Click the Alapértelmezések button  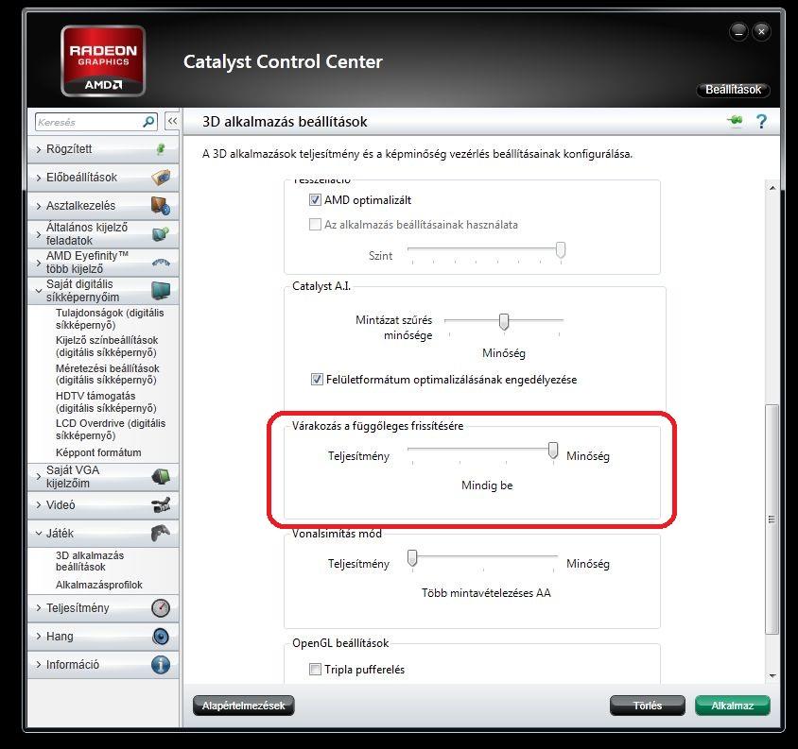pyautogui.click(x=243, y=706)
